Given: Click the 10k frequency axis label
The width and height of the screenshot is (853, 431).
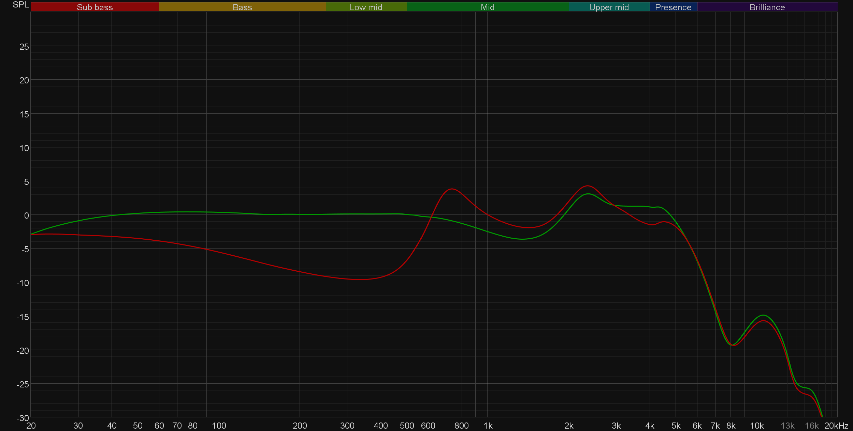Looking at the screenshot, I should (x=756, y=426).
